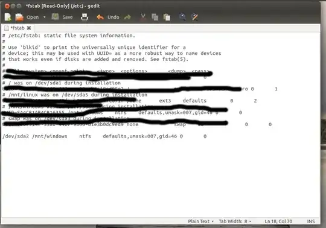Paste from clipboard using the toolbar icon

coord(167,17)
